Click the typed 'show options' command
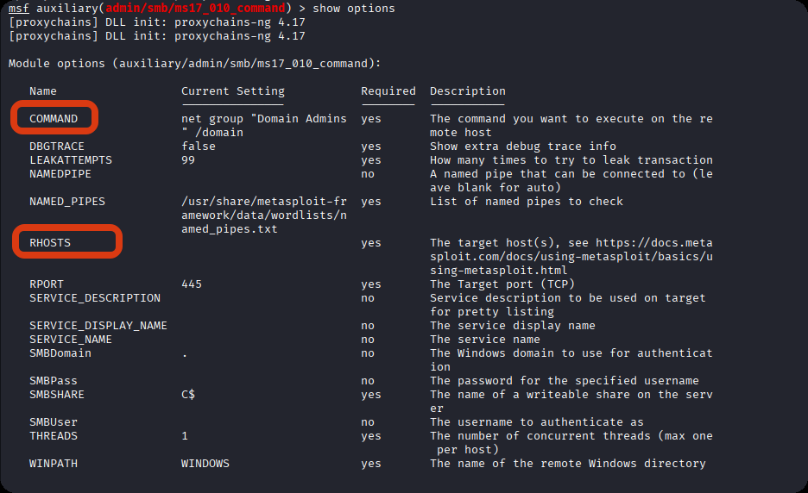Image resolution: width=808 pixels, height=493 pixels. tap(354, 9)
